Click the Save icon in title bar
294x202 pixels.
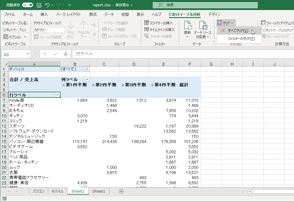(x=39, y=5)
